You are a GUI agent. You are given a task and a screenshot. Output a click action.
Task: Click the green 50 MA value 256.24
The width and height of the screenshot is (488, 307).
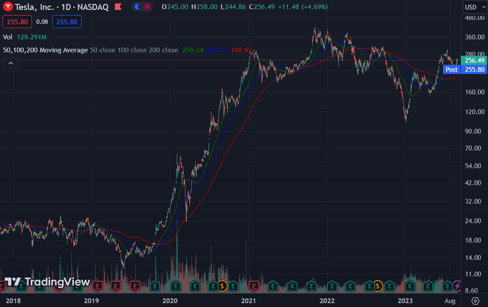tap(193, 50)
